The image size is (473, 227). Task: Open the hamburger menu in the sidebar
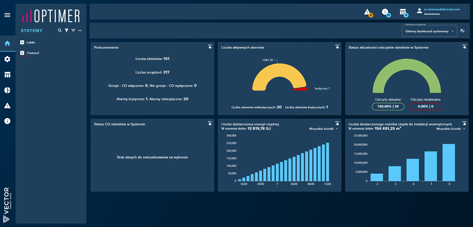pyautogui.click(x=7, y=15)
